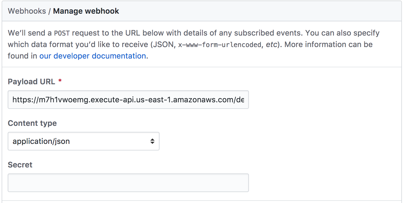The image size is (403, 203).
Task: Click inside the Secret input field
Action: [x=128, y=182]
